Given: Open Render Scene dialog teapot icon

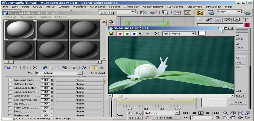Looking at the screenshot, I should 211,12.
